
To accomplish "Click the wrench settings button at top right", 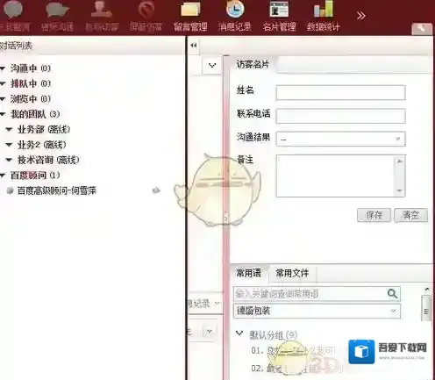I will [x=421, y=28].
